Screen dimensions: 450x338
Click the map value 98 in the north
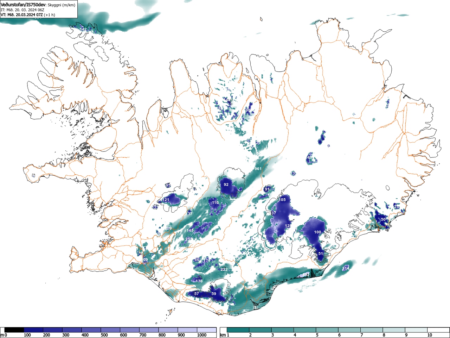[247, 110]
